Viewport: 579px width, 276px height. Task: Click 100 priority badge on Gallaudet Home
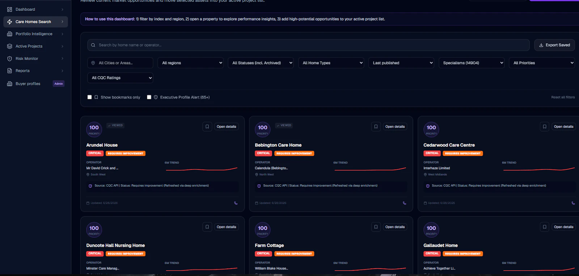click(431, 230)
